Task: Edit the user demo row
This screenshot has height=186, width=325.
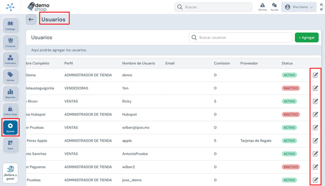Action: [x=315, y=75]
